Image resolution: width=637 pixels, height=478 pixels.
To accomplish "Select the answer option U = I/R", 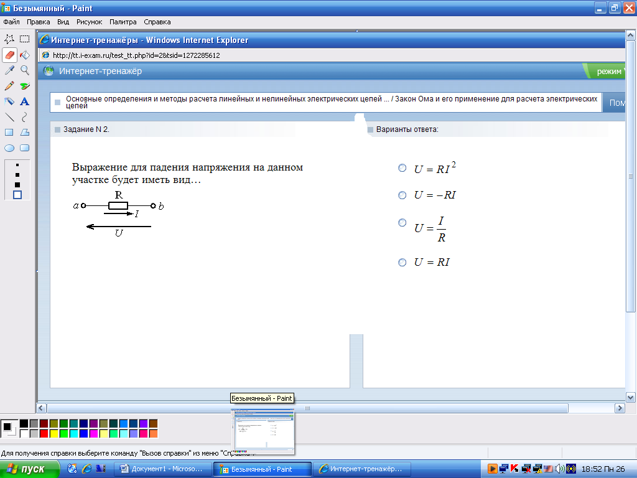I will tap(402, 222).
